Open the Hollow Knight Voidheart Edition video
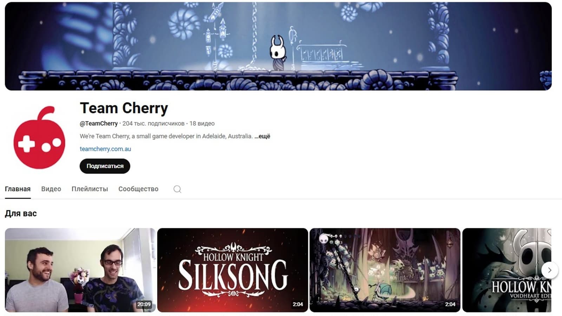This screenshot has width=562, height=316. [x=507, y=270]
